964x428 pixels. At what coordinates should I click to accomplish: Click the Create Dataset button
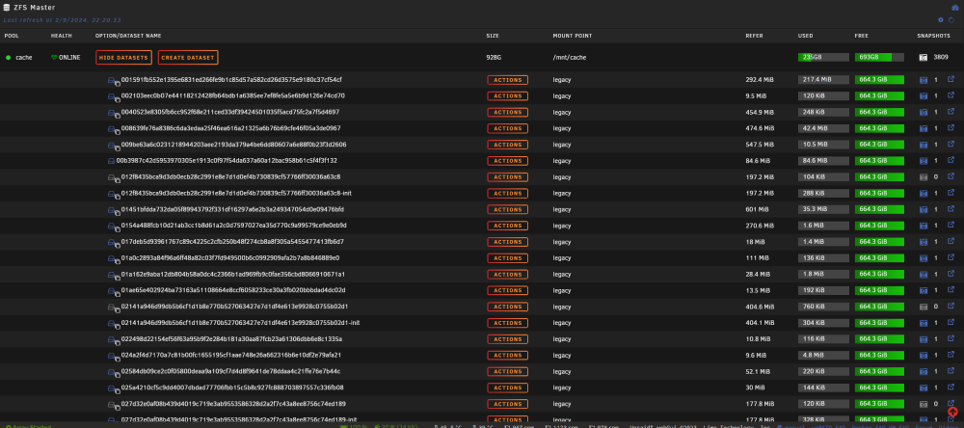(x=188, y=57)
